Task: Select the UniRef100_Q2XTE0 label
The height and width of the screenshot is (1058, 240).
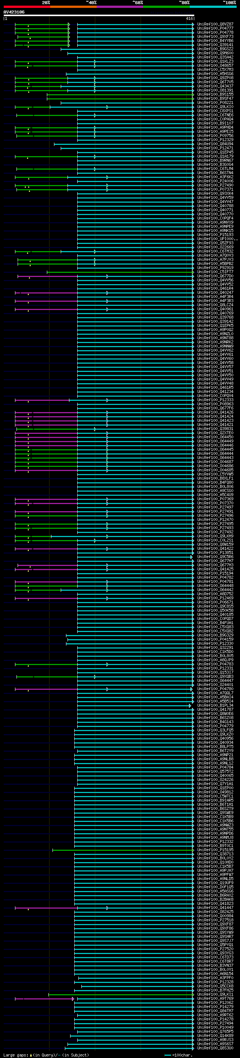Action: tap(215, 433)
